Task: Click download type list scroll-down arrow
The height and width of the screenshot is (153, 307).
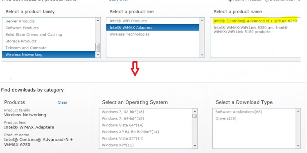Action: coord(298,146)
